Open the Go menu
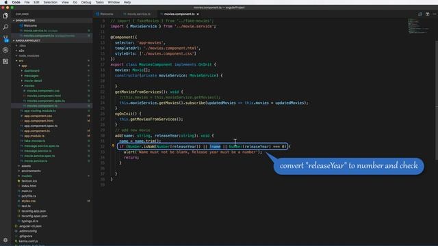Viewport: 438px width, 246px height. coord(75,2)
